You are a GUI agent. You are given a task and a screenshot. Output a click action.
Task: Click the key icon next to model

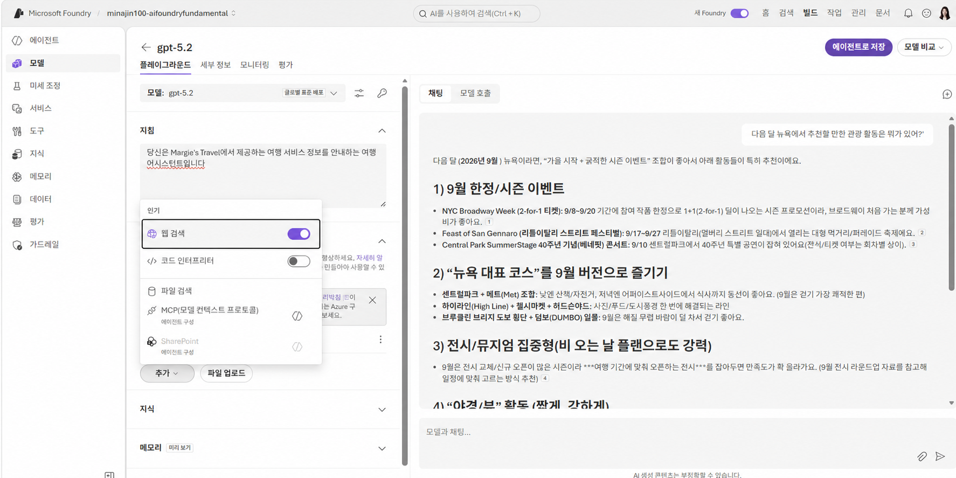click(382, 93)
